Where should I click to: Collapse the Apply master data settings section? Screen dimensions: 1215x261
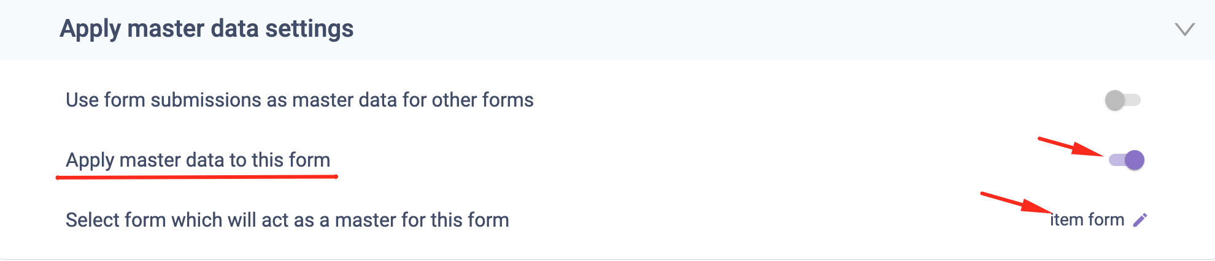click(1184, 29)
